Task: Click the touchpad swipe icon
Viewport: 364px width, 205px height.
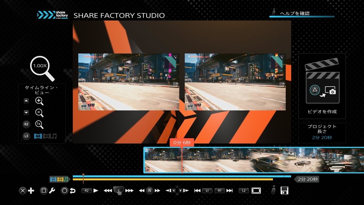Action: 119,191
